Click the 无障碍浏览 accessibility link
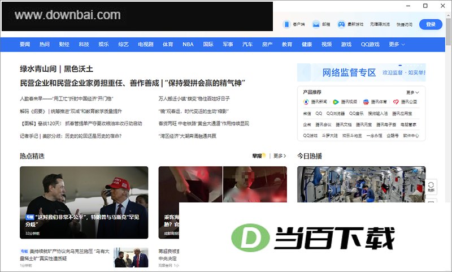The image size is (452, 272). click(380, 24)
